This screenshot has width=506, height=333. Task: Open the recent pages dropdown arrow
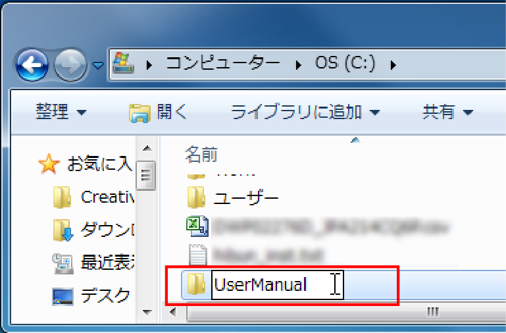98,66
